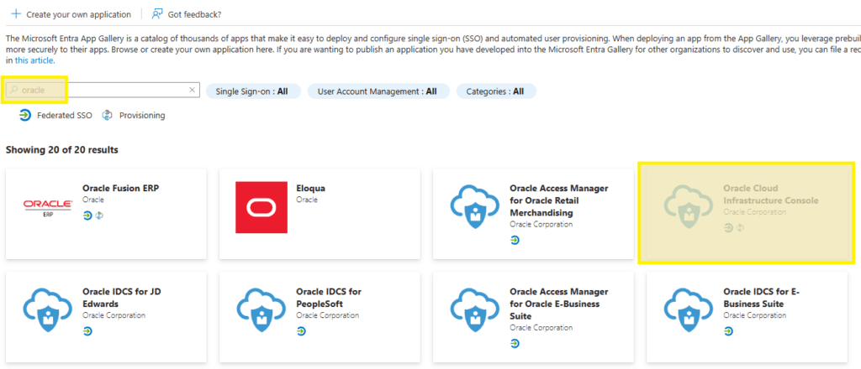
Task: Open Oracle Fusion ERP app title
Action: click(x=121, y=189)
